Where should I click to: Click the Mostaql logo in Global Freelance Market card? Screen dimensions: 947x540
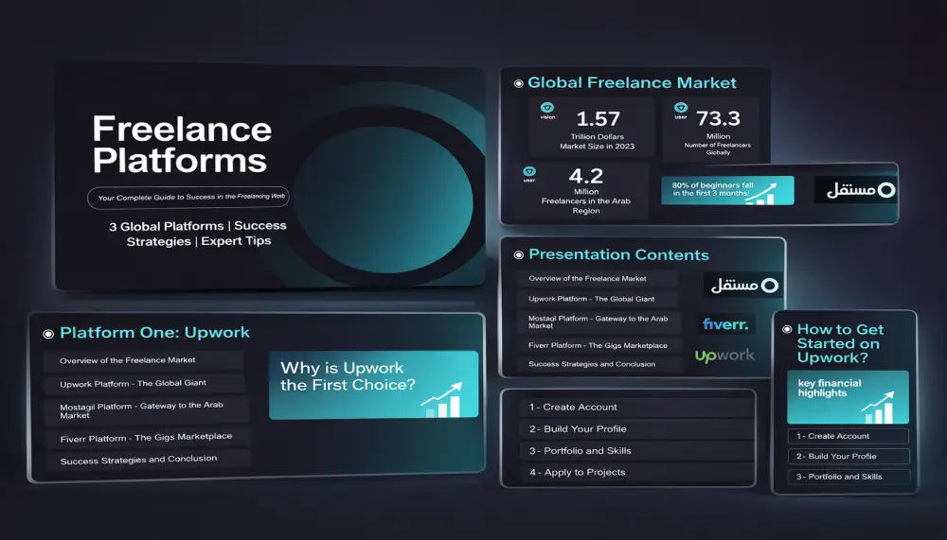click(861, 190)
